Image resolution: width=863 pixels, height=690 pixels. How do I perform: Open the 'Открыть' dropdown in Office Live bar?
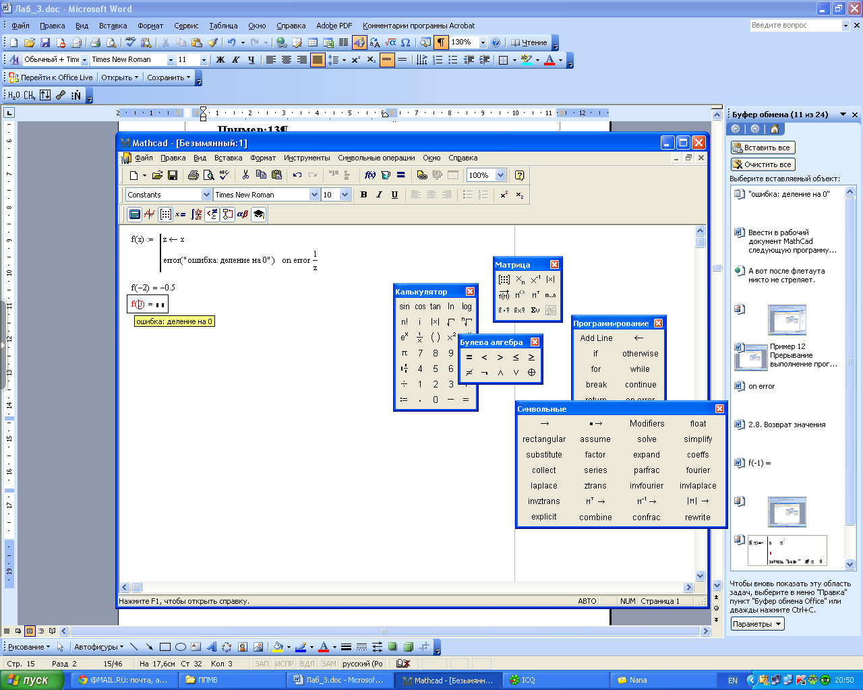click(120, 77)
